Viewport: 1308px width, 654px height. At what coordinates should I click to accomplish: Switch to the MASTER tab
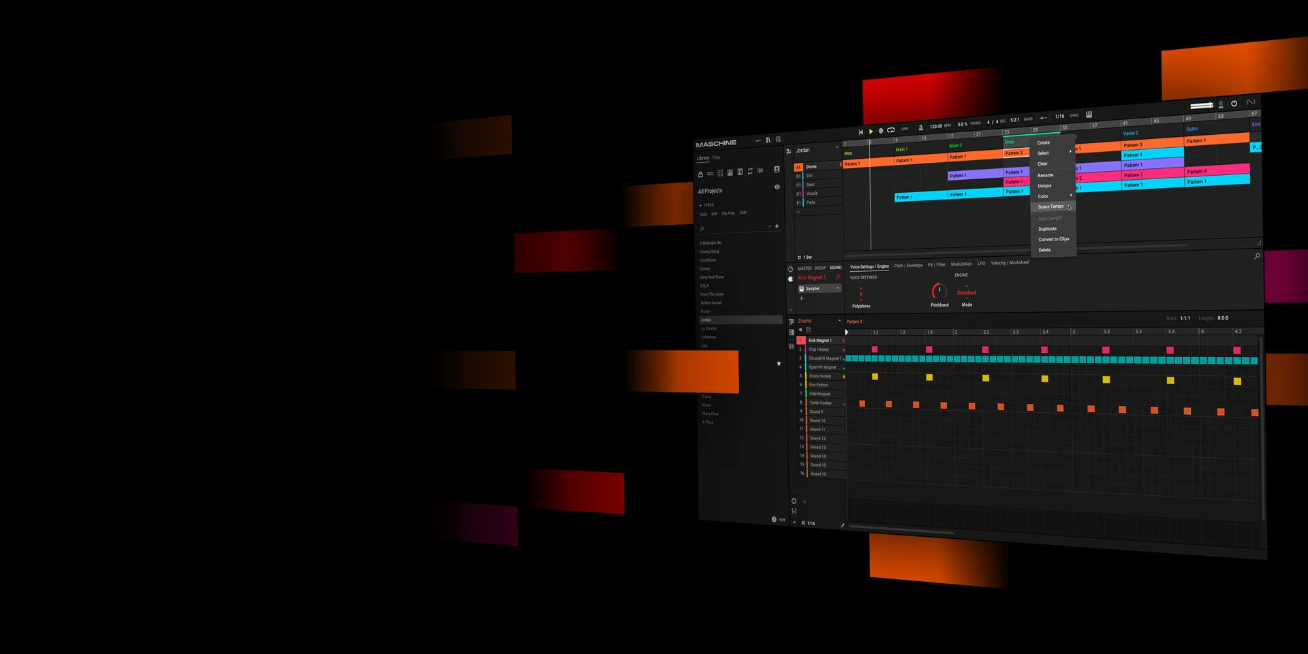tap(805, 268)
